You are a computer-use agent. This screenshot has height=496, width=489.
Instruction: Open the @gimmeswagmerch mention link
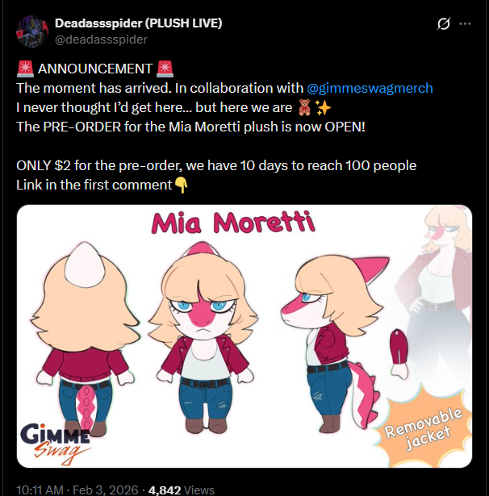click(370, 88)
